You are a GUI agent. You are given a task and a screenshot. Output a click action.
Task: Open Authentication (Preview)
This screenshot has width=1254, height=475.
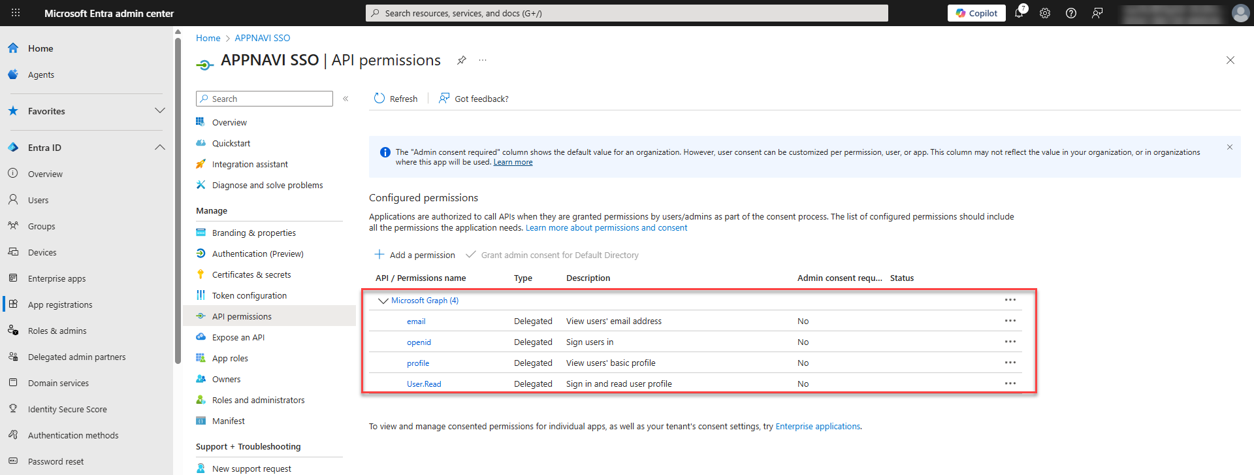click(257, 254)
